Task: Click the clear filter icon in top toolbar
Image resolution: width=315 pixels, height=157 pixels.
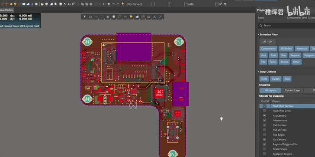Action: pos(109,4)
